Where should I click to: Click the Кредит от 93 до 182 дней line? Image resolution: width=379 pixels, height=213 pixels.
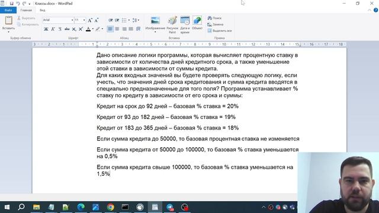166,117
